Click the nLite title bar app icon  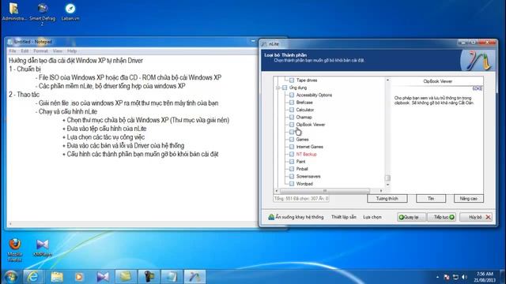[x=264, y=44]
